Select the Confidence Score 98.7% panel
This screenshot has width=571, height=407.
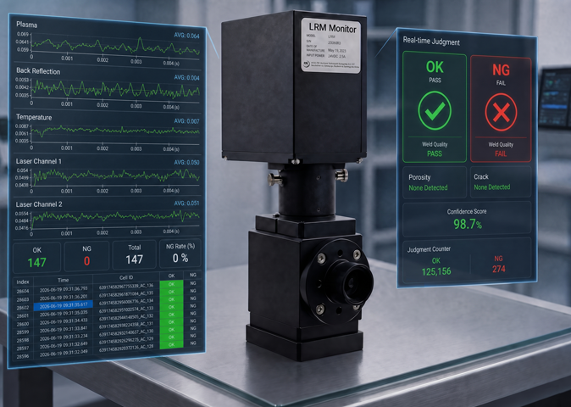(467, 219)
